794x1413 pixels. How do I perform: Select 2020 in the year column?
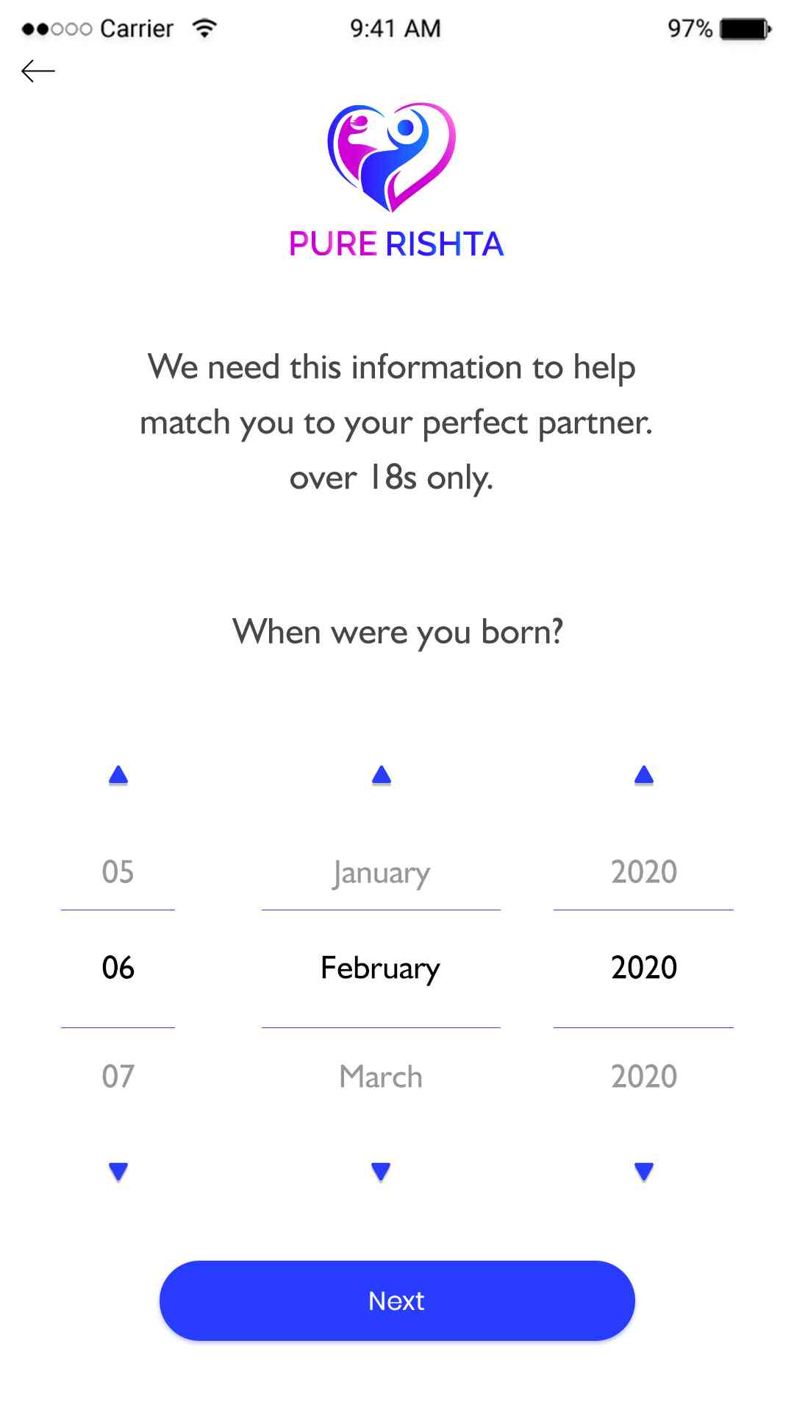tap(643, 968)
